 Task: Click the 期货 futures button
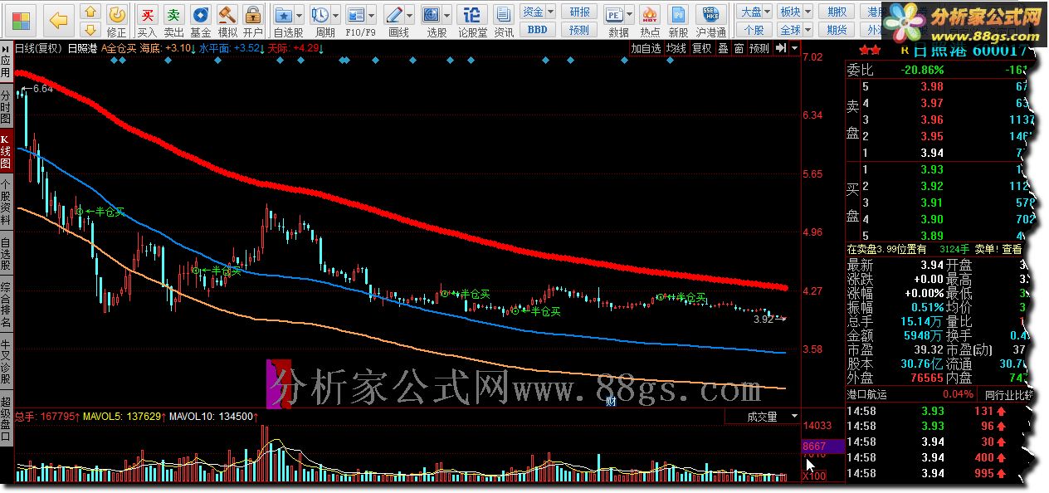[837, 30]
